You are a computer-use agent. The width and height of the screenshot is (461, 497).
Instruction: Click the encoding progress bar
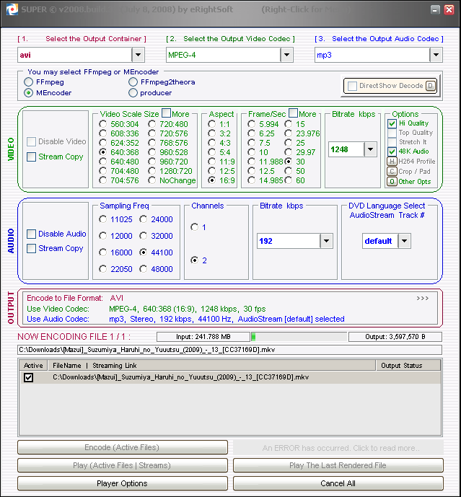coord(299,337)
